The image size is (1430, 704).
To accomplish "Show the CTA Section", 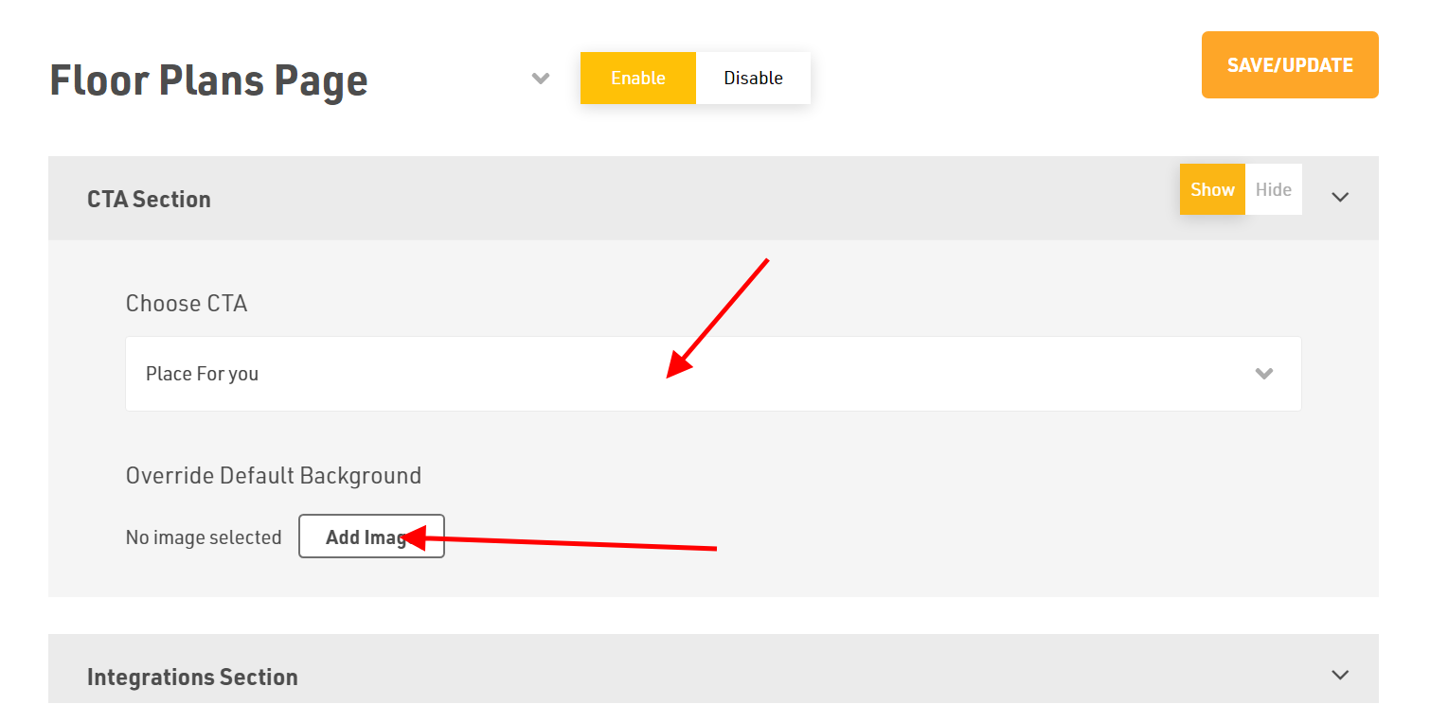I will click(x=1212, y=189).
